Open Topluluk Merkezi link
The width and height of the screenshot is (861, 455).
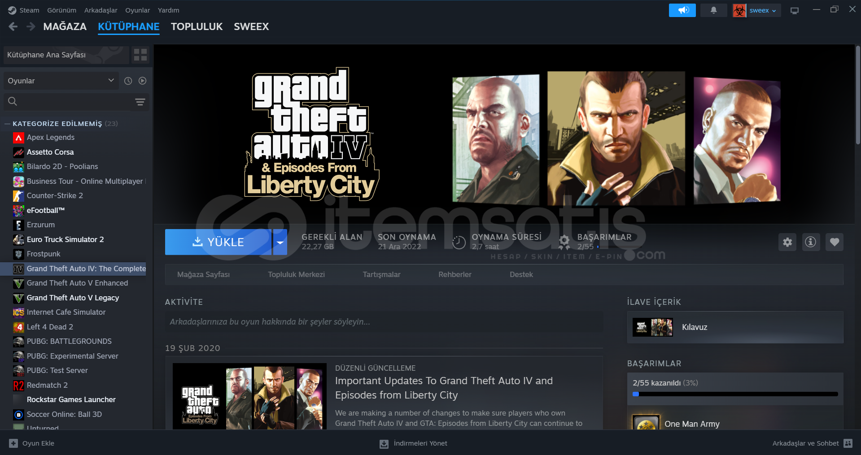click(296, 275)
